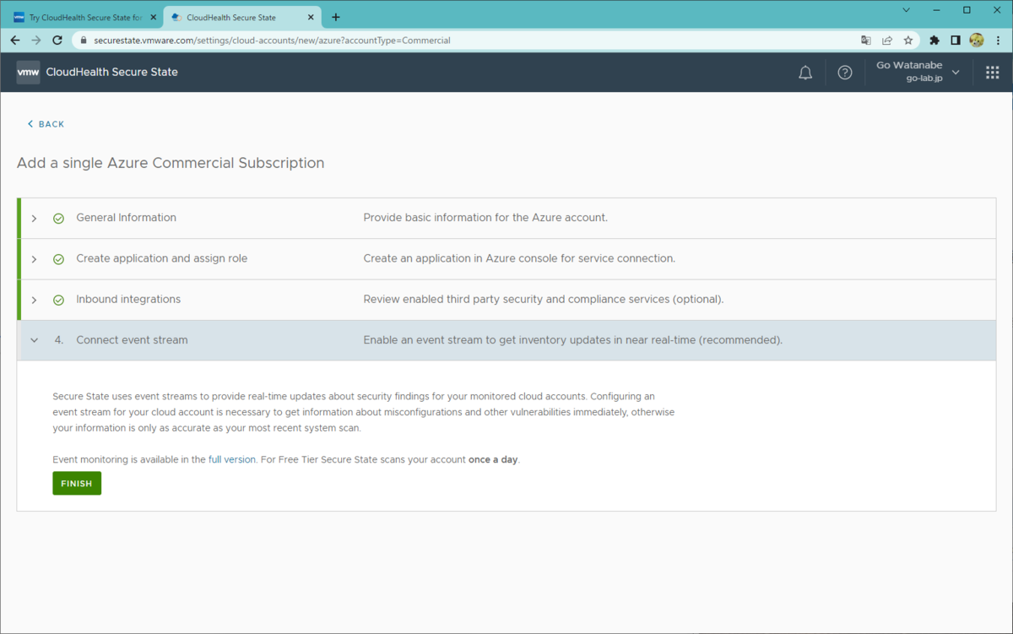Click the 'once a day' bold text
Screen dimensions: 1013x634
click(493, 460)
